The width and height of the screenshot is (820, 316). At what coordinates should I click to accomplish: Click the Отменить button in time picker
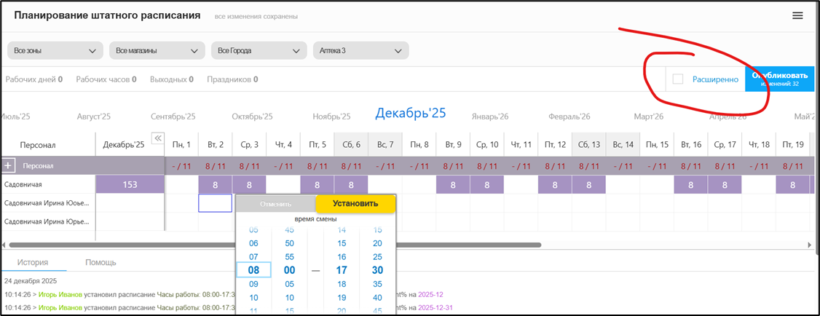tap(275, 204)
